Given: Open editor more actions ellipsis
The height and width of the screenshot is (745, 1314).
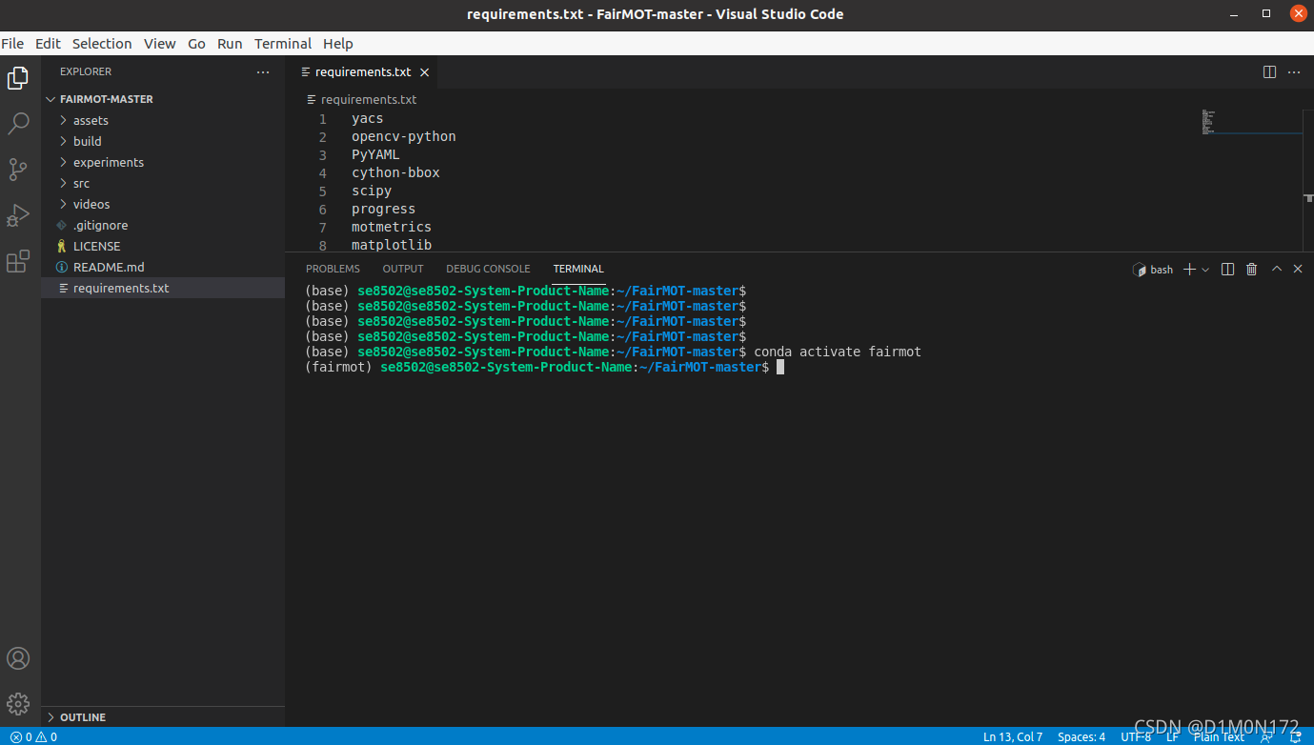Looking at the screenshot, I should click(1294, 72).
